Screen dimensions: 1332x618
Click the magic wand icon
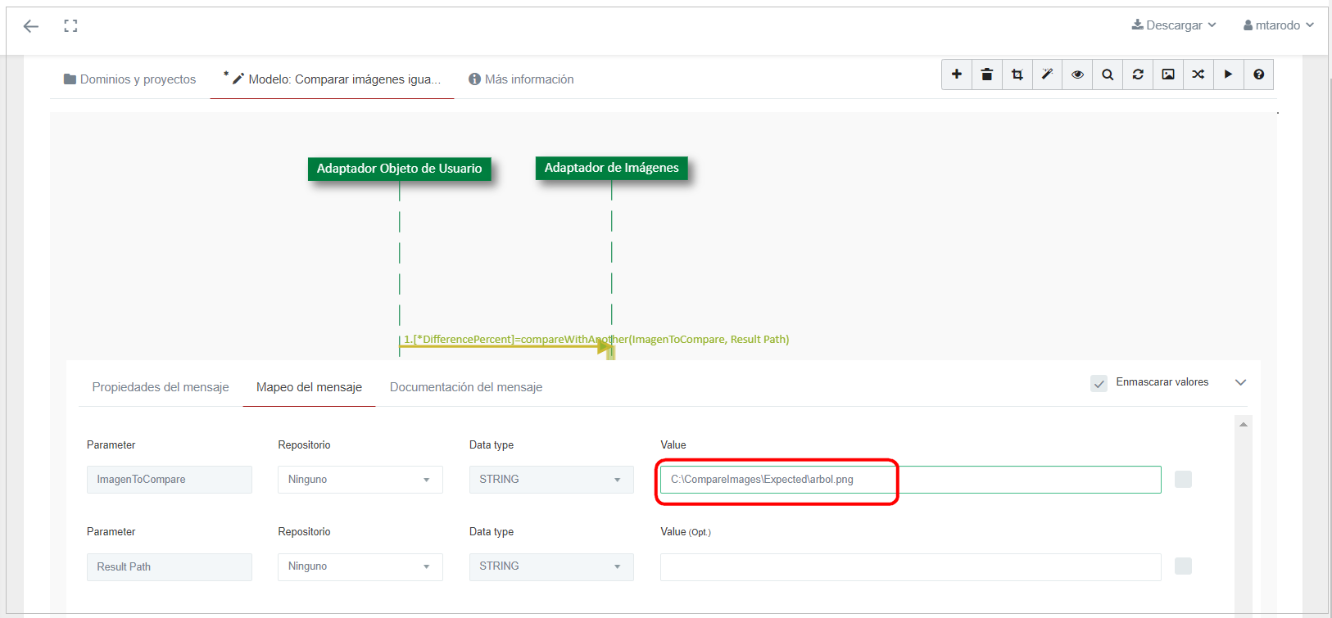(1047, 74)
